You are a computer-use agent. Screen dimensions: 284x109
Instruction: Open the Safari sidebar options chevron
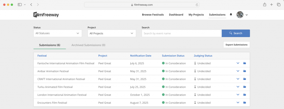pyautogui.click(x=25, y=5)
